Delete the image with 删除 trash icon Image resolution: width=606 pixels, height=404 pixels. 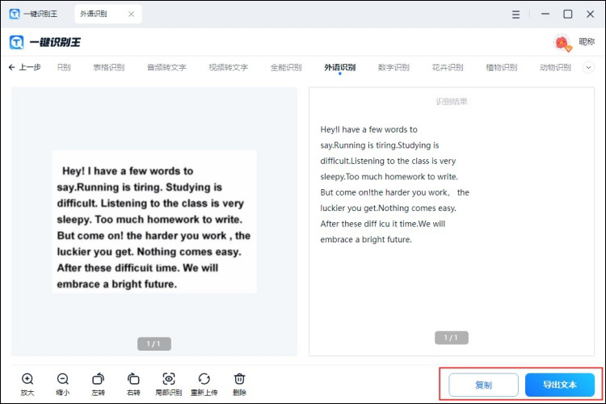coord(240,379)
